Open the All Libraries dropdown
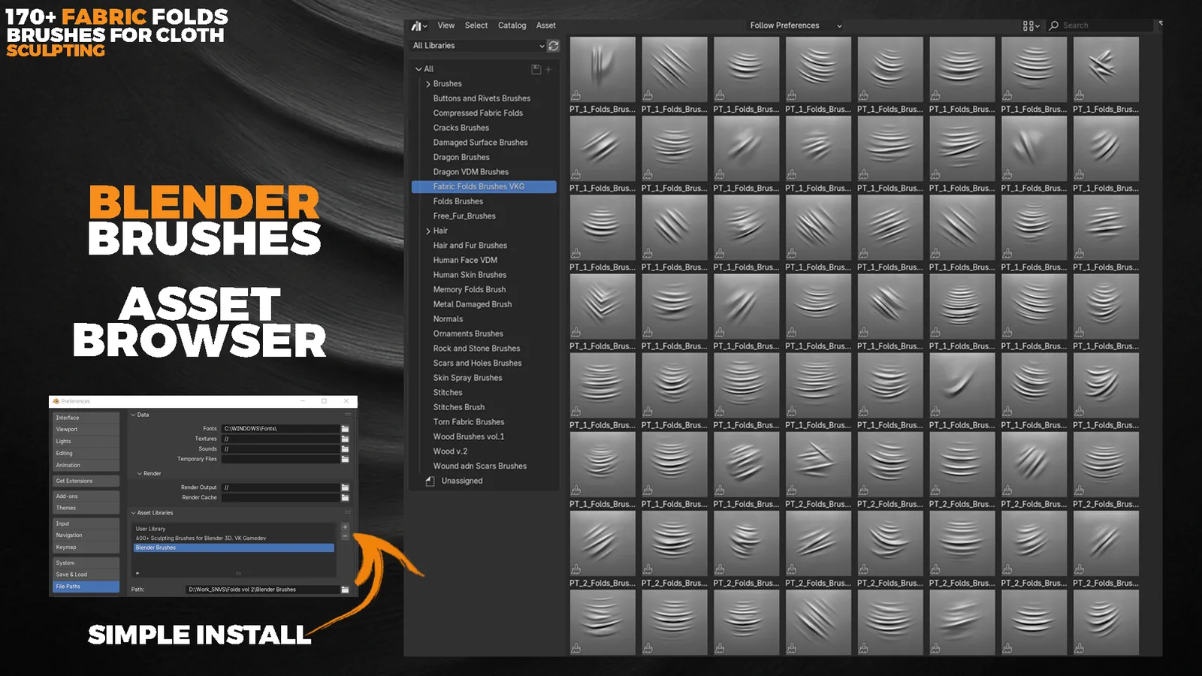Viewport: 1202px width, 676px height. click(473, 46)
